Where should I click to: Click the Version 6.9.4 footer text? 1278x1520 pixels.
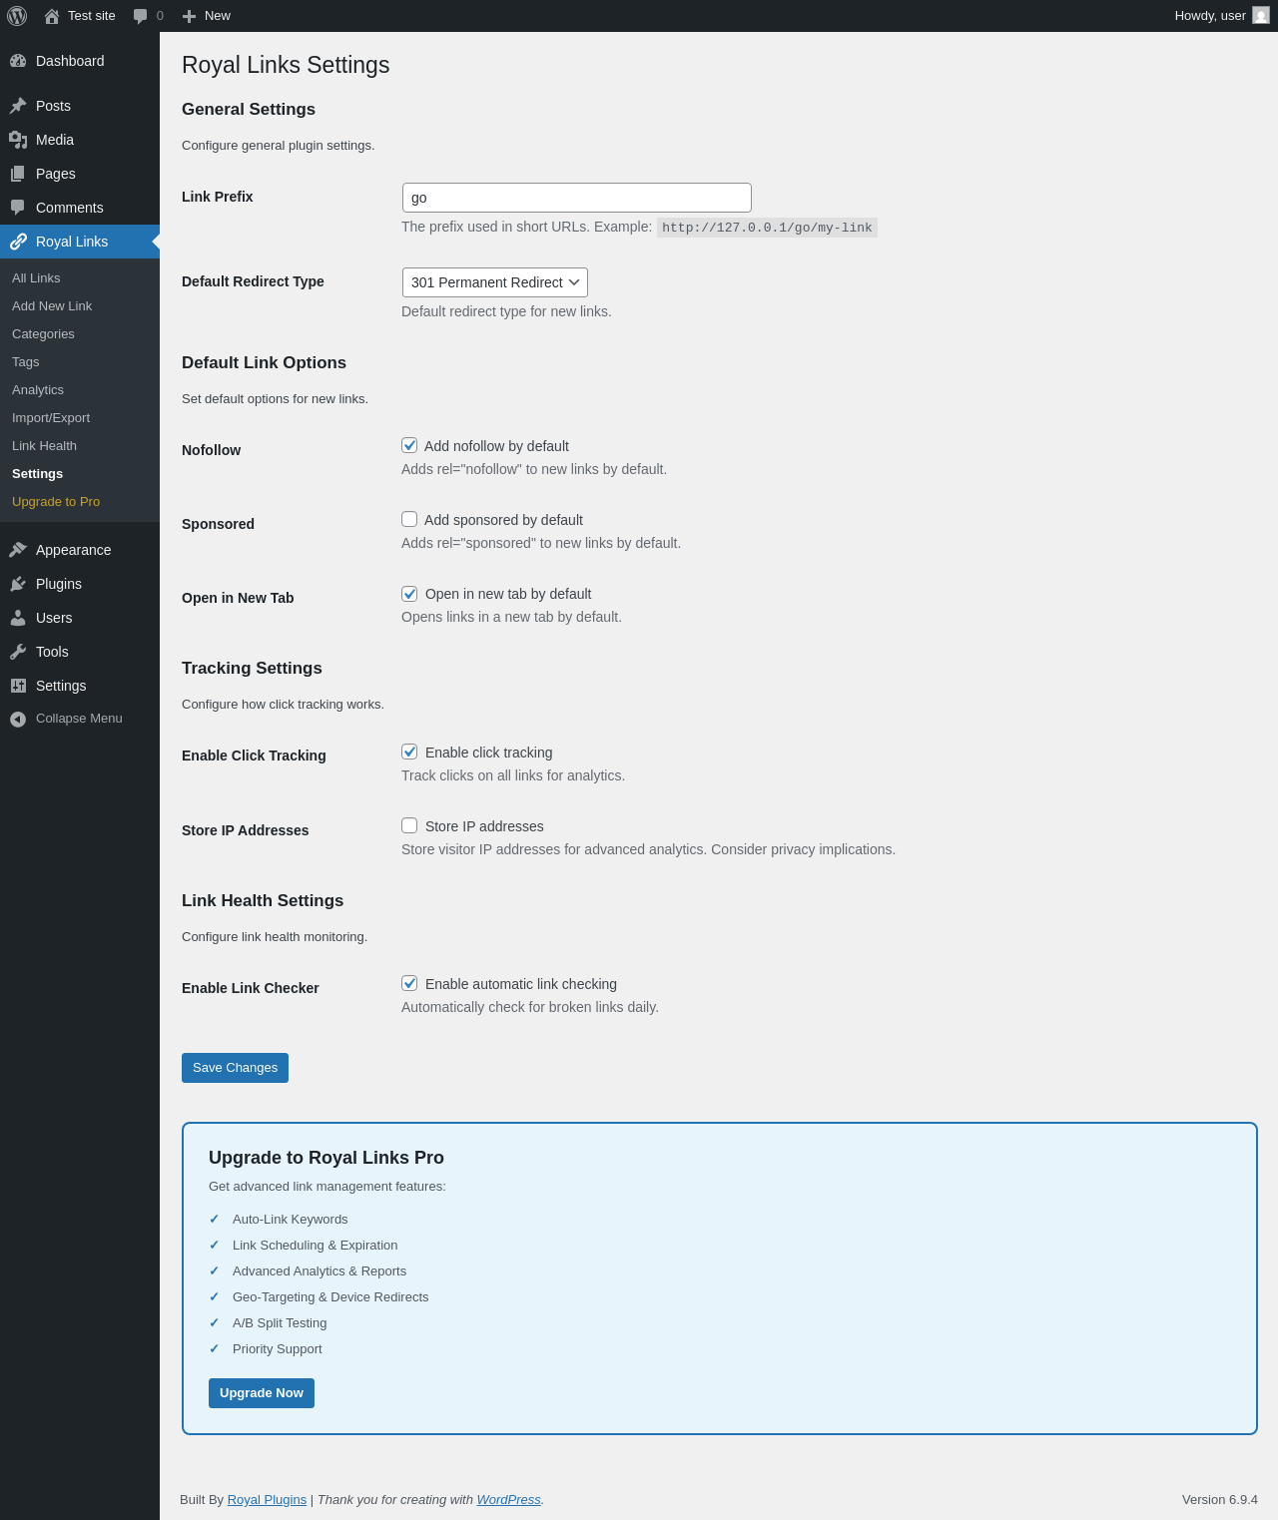pos(1220,1500)
